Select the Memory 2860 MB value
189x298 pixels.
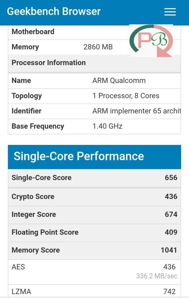[98, 47]
